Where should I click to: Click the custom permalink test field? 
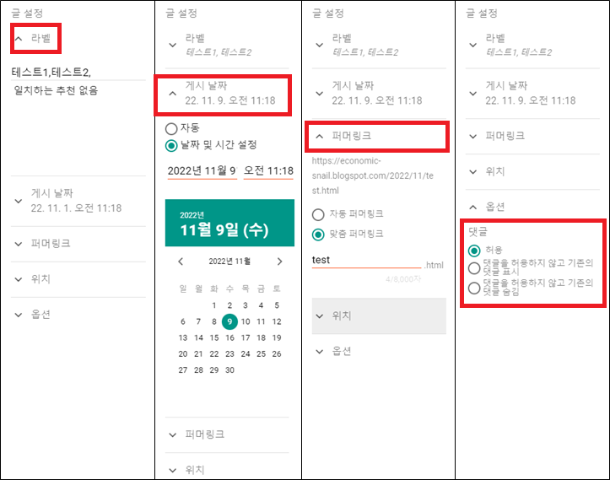coord(366,260)
